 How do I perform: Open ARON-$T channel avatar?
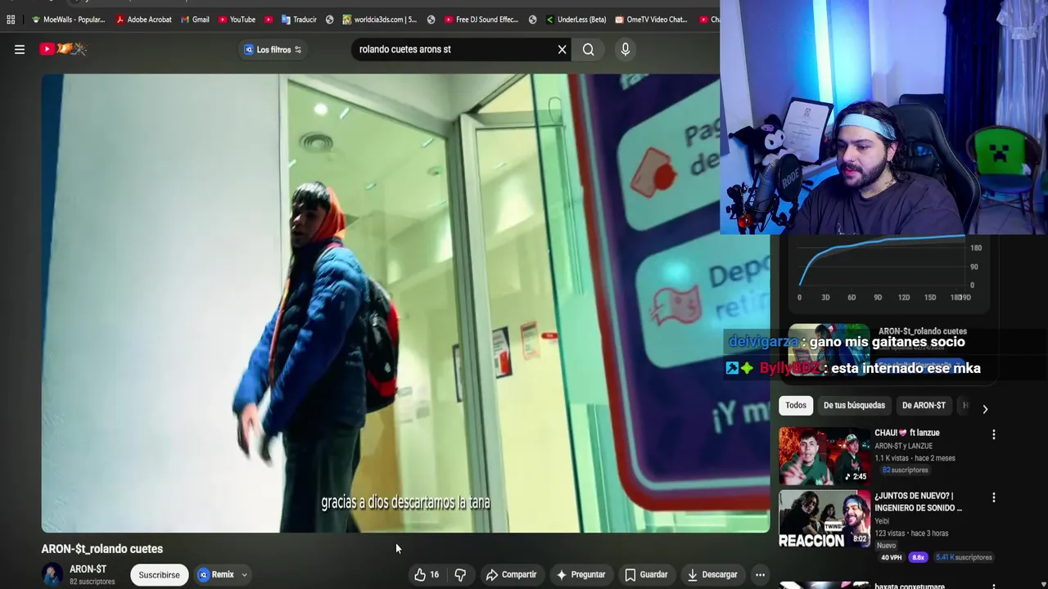point(52,574)
